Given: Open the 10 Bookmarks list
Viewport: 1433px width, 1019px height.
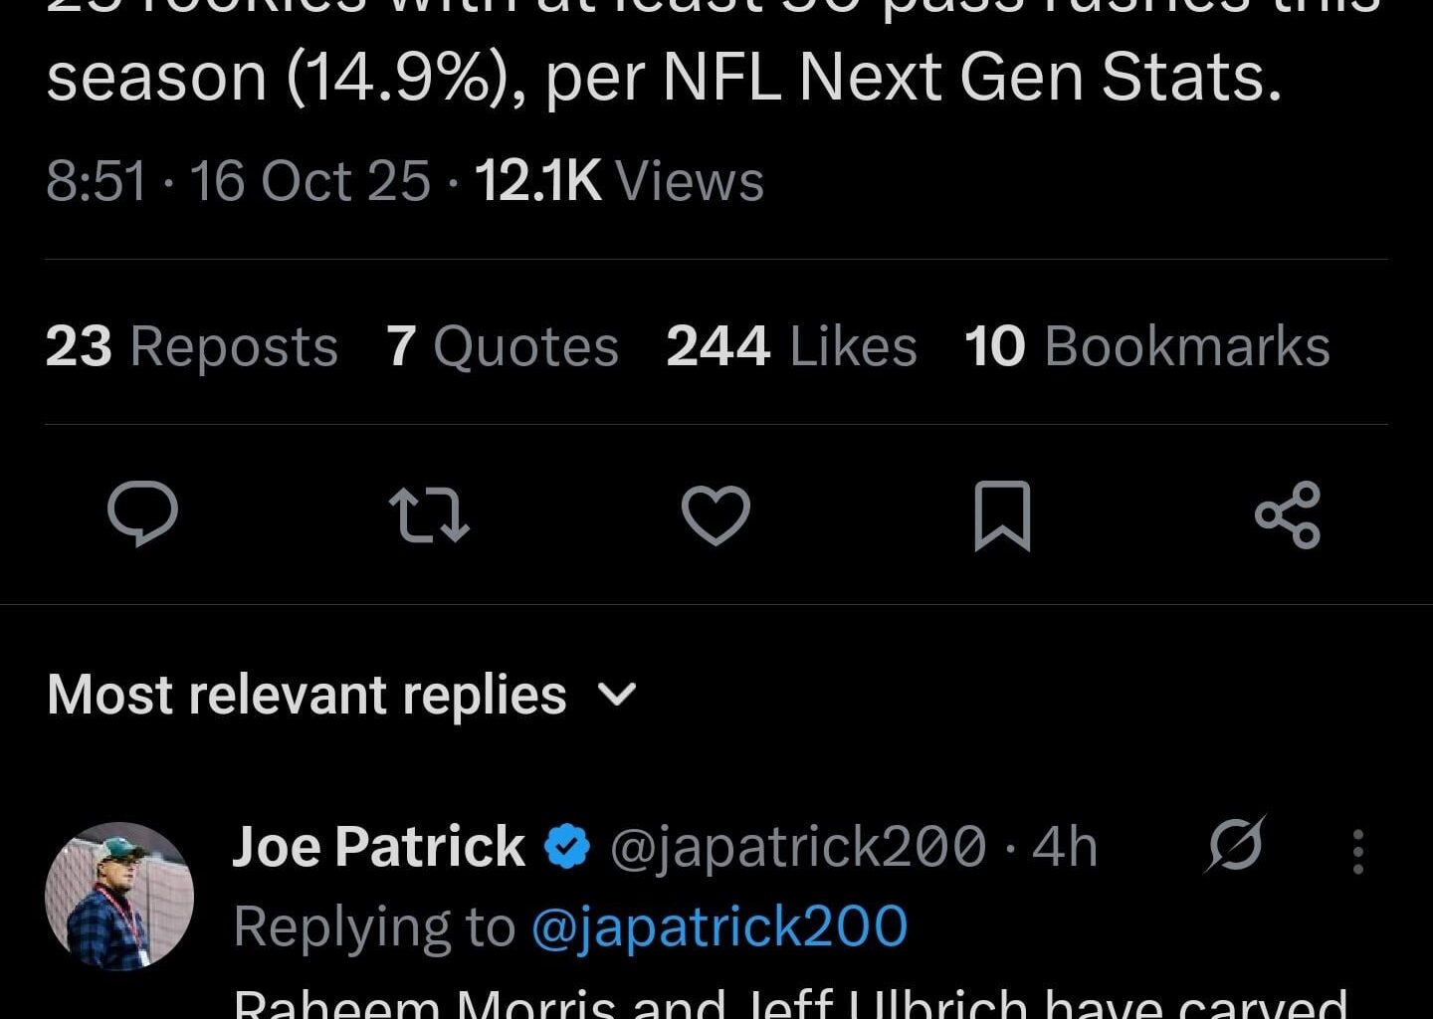Looking at the screenshot, I should [1144, 346].
